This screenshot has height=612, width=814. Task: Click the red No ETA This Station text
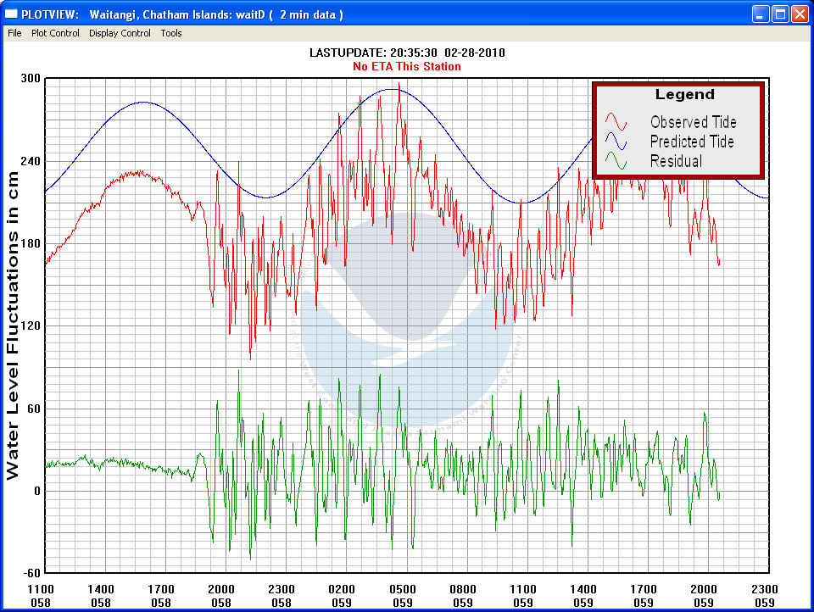pos(407,66)
